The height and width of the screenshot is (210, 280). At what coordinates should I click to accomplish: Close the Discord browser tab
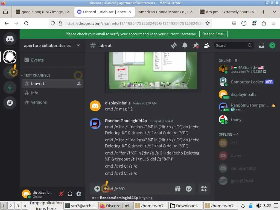[130, 12]
